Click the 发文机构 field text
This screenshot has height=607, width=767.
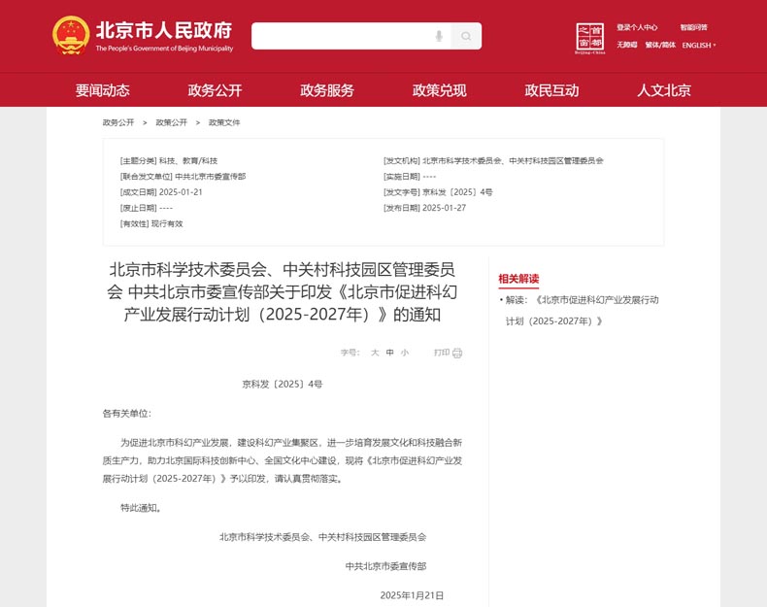(493, 160)
